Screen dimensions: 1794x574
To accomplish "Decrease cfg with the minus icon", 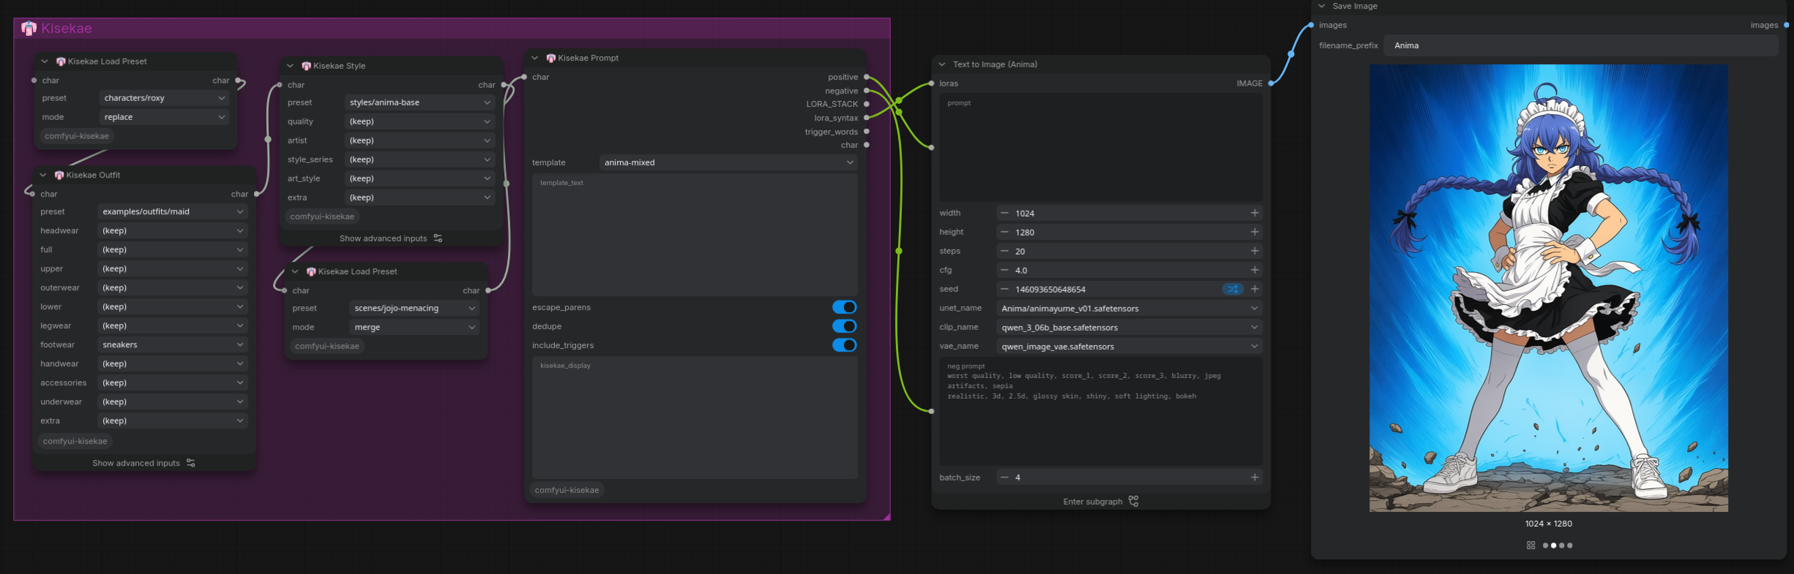I will (x=1004, y=270).
